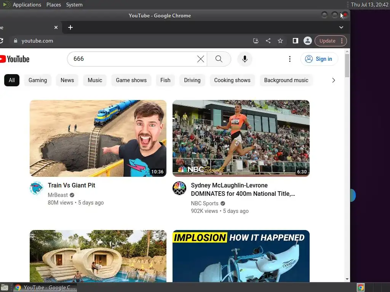Show more filter chips with right arrow

pos(334,80)
